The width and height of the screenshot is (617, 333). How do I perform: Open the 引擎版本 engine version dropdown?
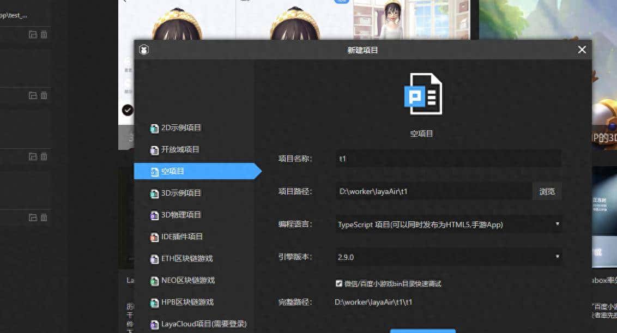pos(557,256)
